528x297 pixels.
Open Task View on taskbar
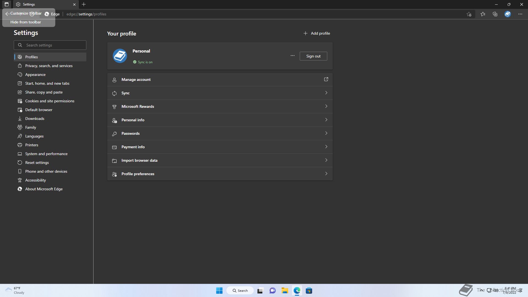260,291
